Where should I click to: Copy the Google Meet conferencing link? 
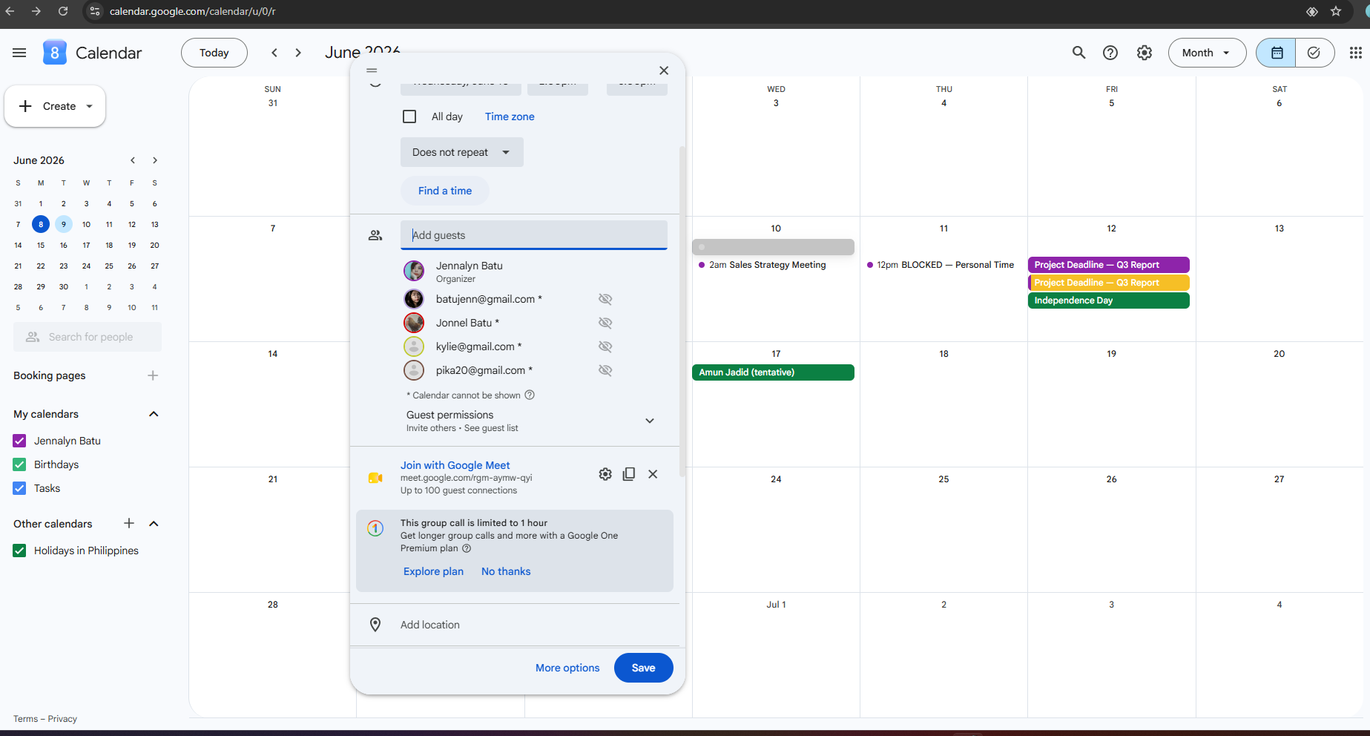pyautogui.click(x=629, y=474)
